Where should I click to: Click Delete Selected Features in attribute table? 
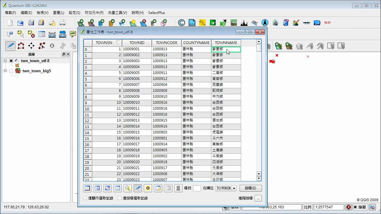point(148,188)
